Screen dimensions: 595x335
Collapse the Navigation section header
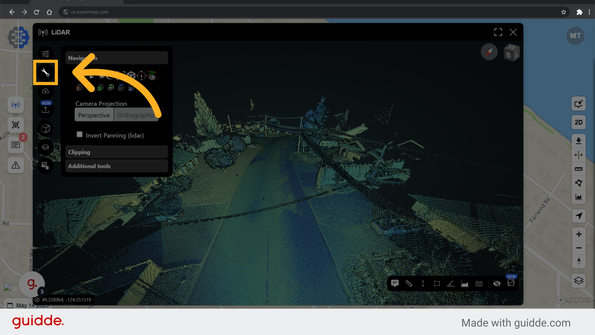tap(117, 58)
